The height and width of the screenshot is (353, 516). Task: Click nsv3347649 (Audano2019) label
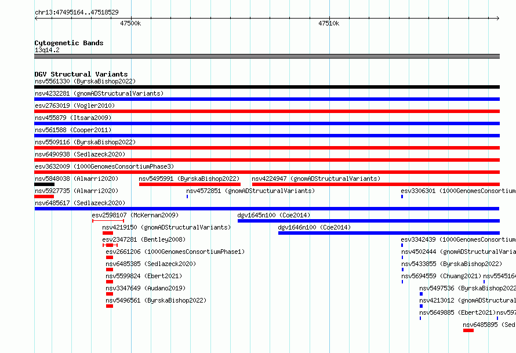[146, 288]
